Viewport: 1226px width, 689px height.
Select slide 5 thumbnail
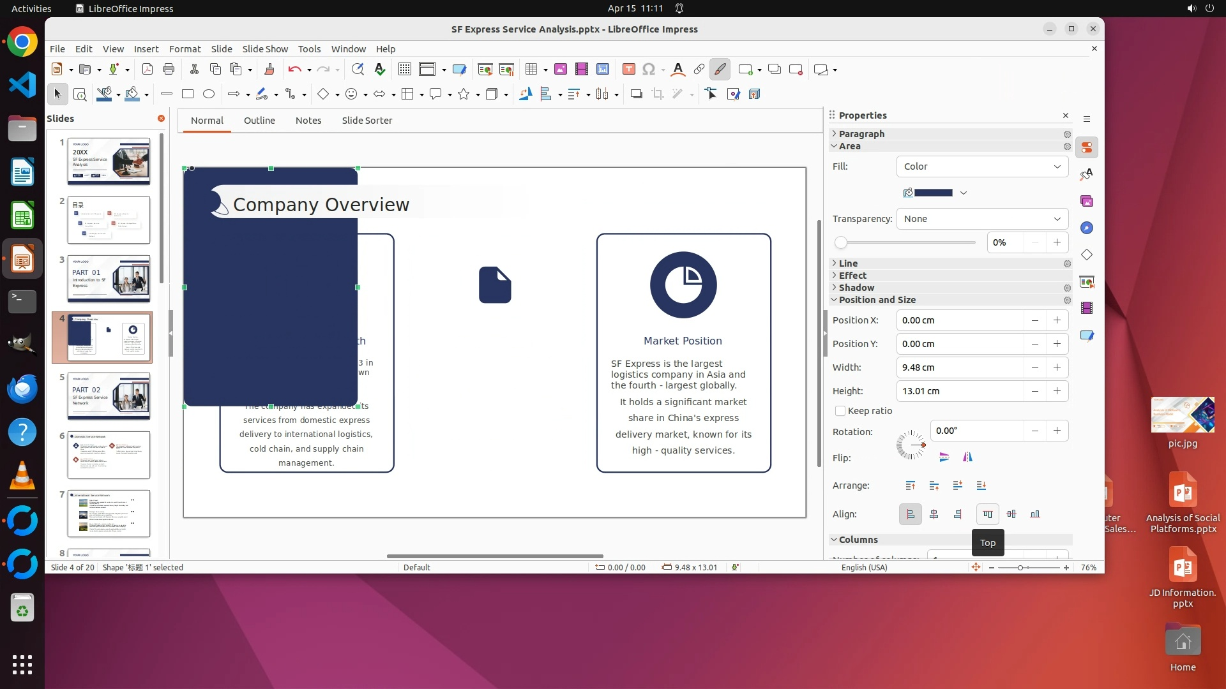point(109,396)
